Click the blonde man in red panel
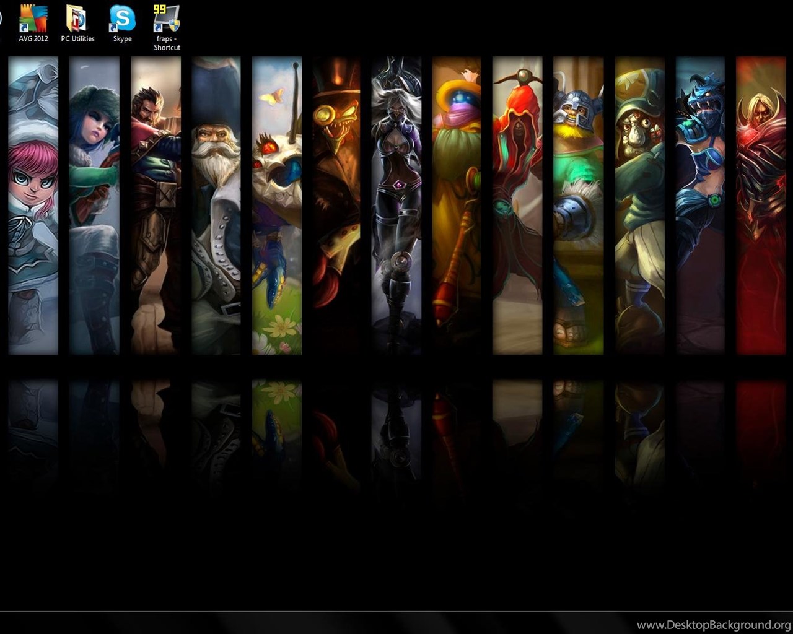793x634 pixels. click(x=761, y=204)
